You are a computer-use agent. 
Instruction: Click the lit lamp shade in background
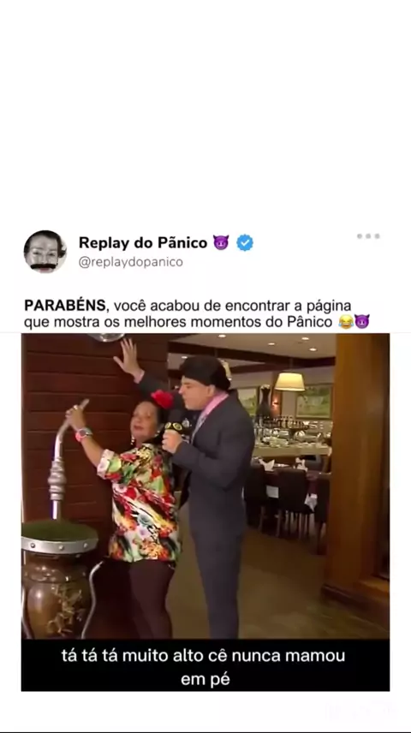[x=289, y=381]
